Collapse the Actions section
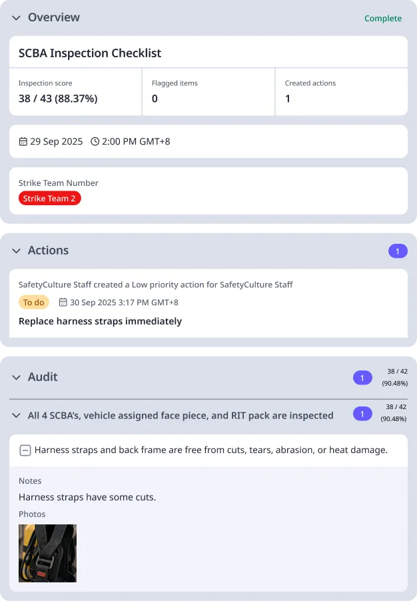This screenshot has height=601, width=417. point(16,251)
